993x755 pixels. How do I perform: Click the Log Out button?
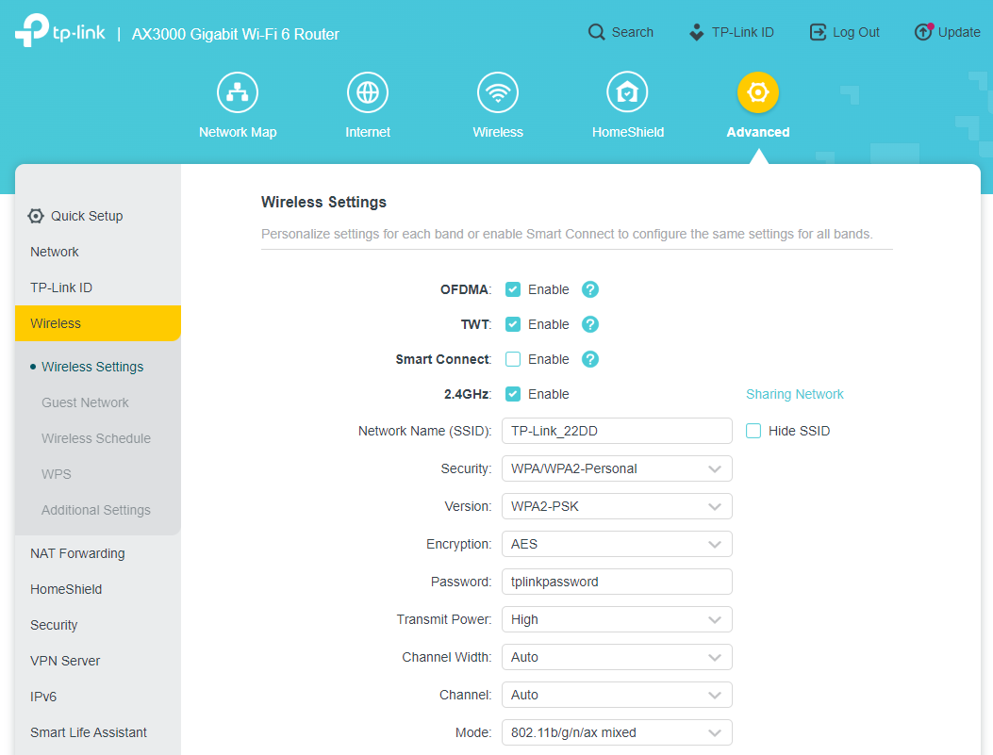click(845, 32)
